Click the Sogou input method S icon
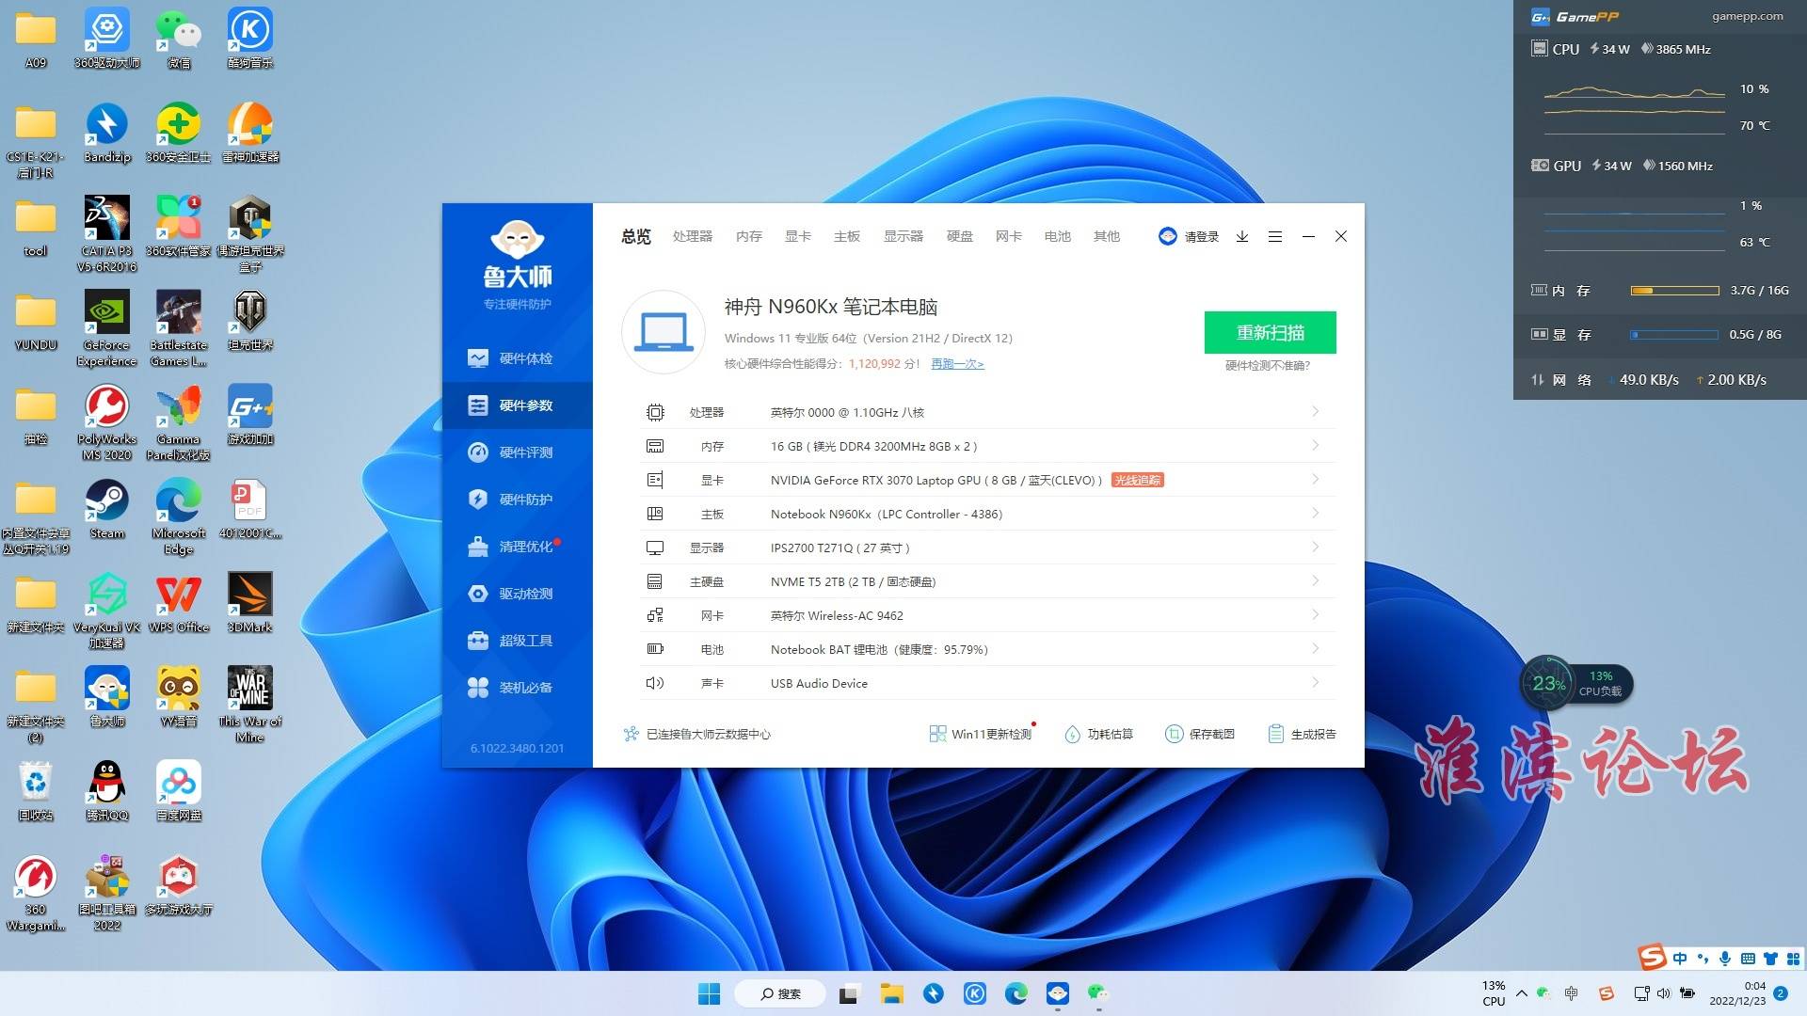This screenshot has height=1016, width=1807. click(1653, 958)
